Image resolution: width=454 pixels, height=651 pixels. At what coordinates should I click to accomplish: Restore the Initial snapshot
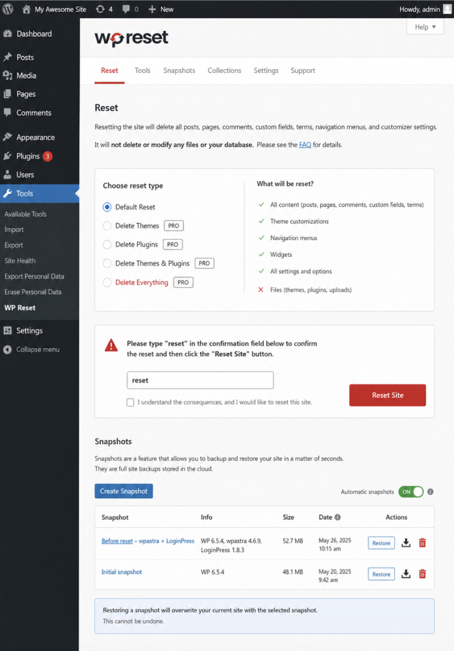[381, 574]
